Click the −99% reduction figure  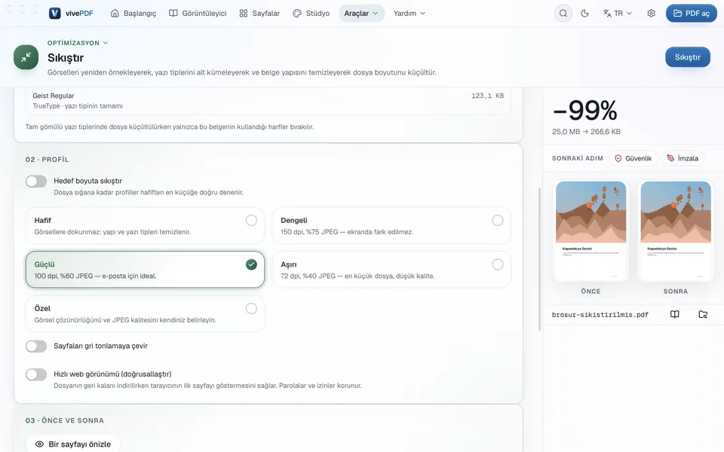point(584,110)
